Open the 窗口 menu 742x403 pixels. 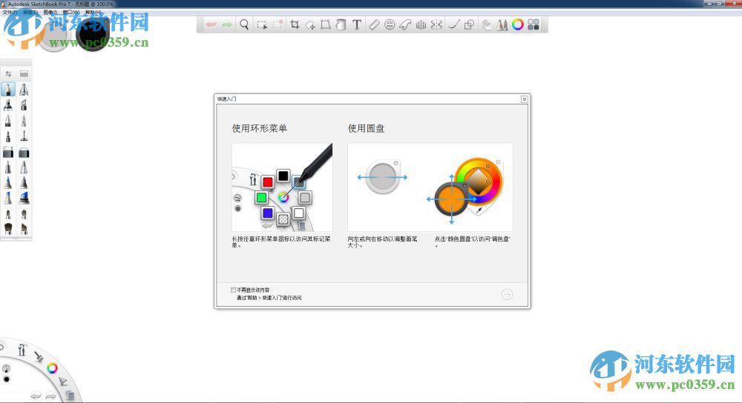tap(71, 13)
